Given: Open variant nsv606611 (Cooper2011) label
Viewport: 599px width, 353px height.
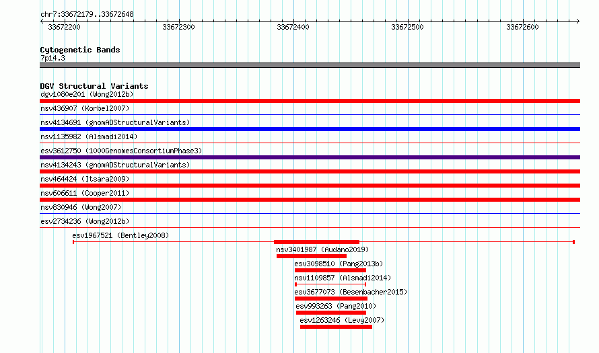Looking at the screenshot, I should 85,193.
